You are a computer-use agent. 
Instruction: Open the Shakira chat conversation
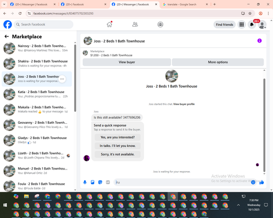click(37, 63)
